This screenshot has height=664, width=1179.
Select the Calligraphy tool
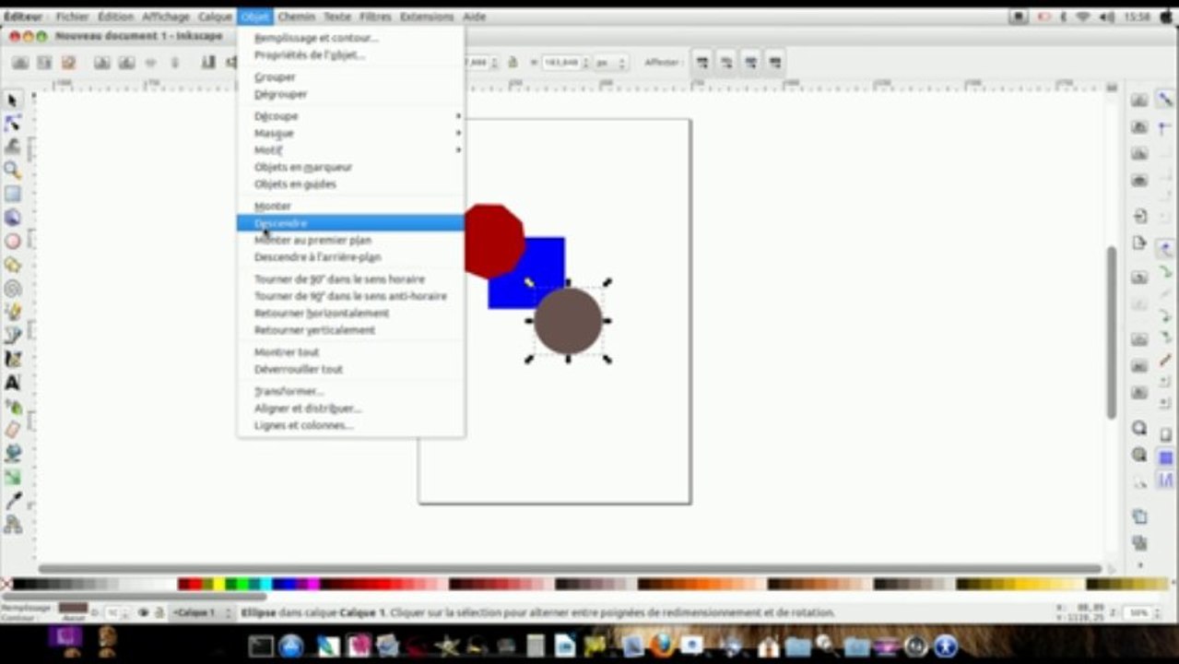(13, 359)
